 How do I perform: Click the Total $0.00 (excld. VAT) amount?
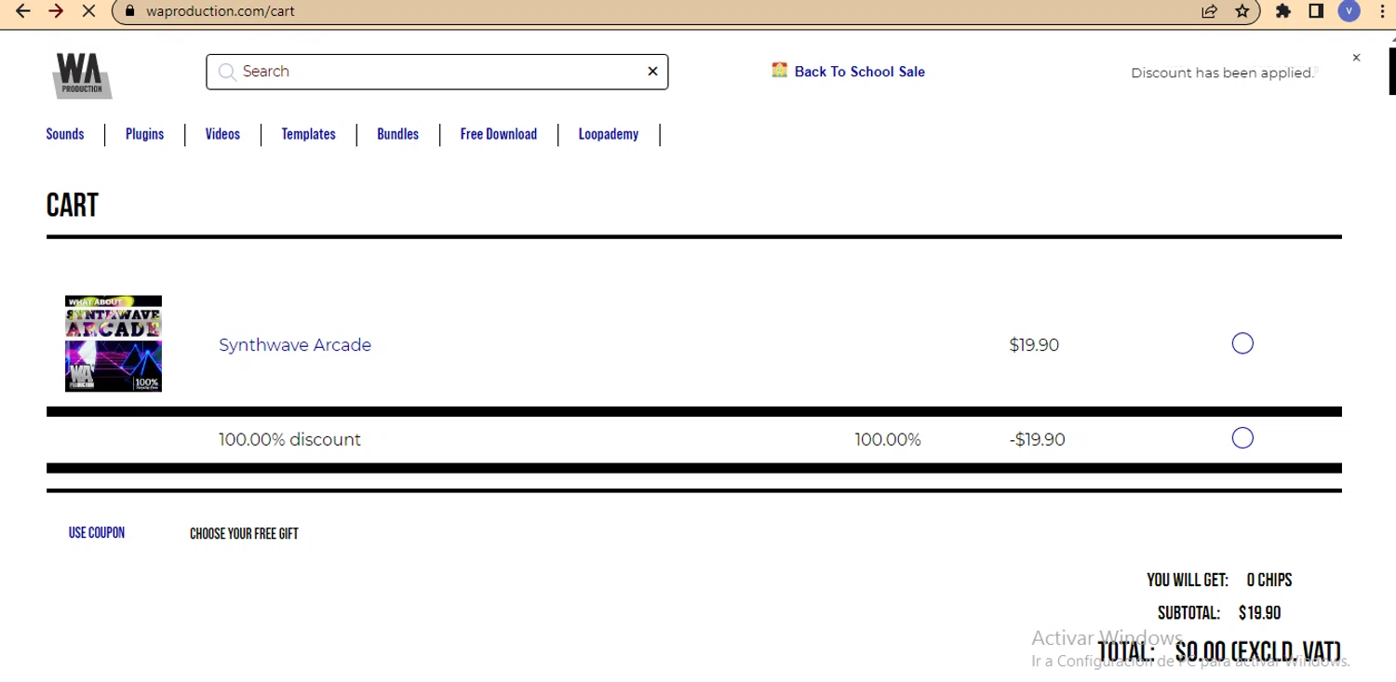click(1257, 652)
